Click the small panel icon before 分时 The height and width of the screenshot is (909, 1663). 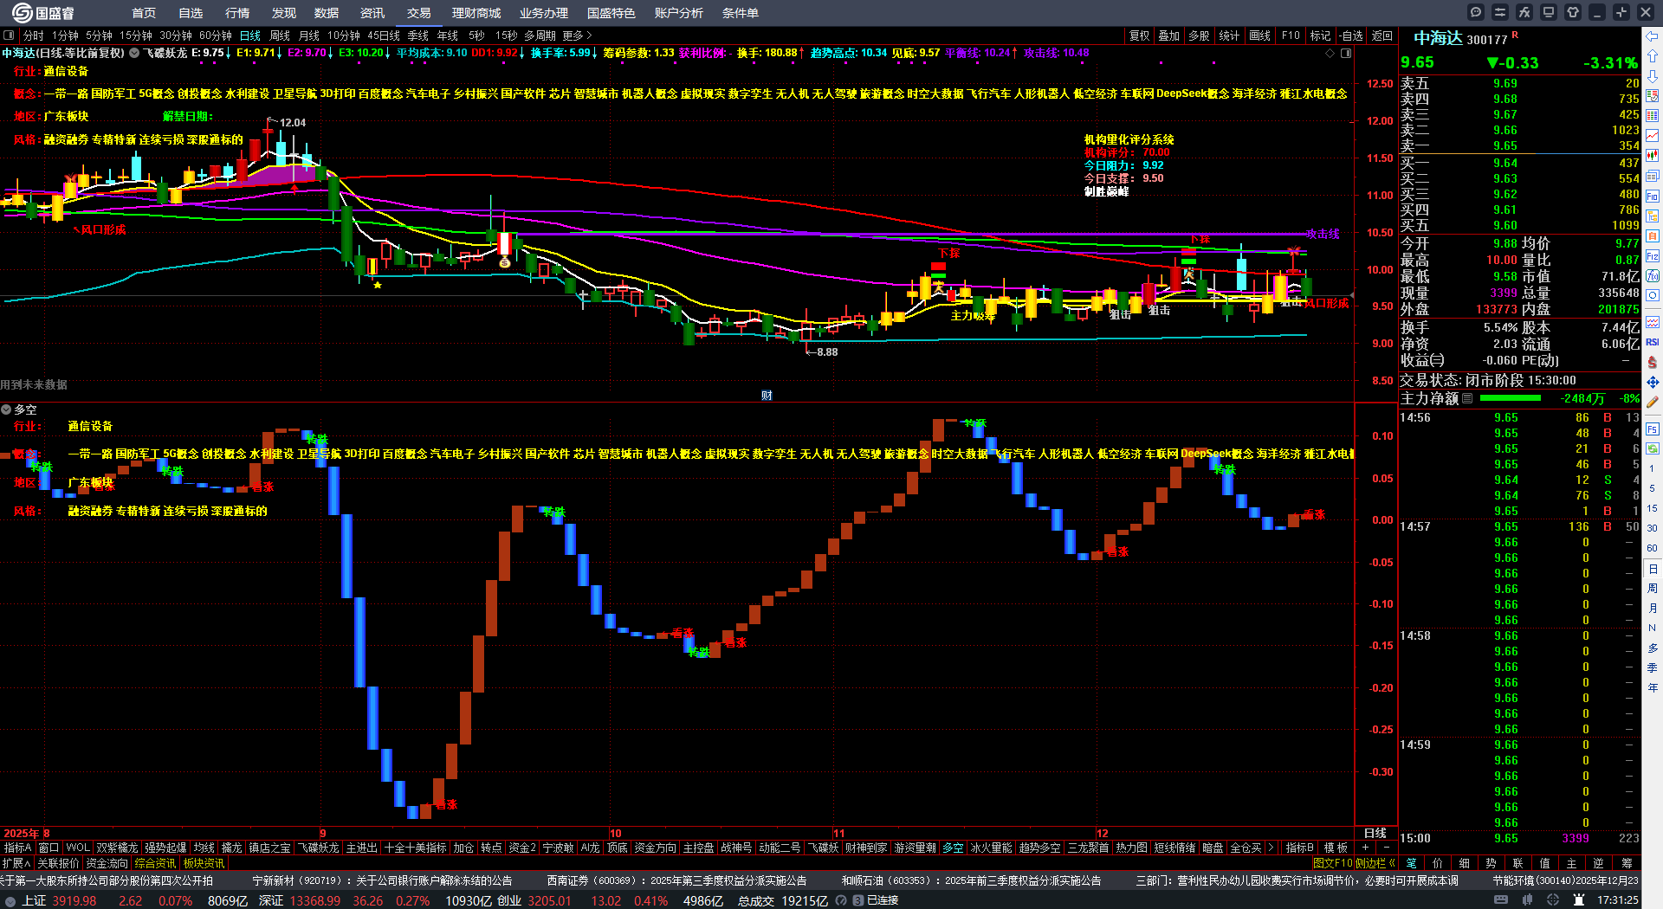coord(9,35)
